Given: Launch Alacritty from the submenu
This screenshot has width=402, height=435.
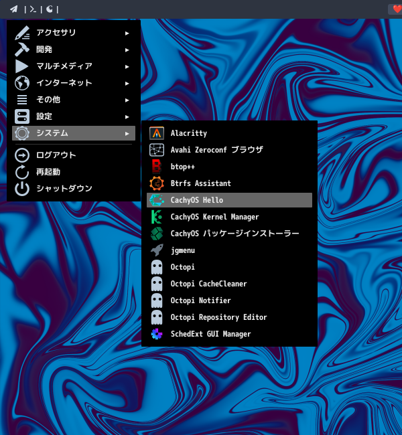Looking at the screenshot, I should [229, 133].
